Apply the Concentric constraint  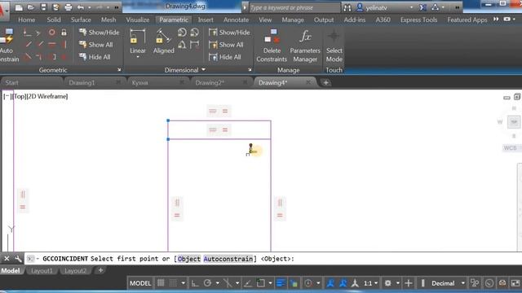point(51,33)
